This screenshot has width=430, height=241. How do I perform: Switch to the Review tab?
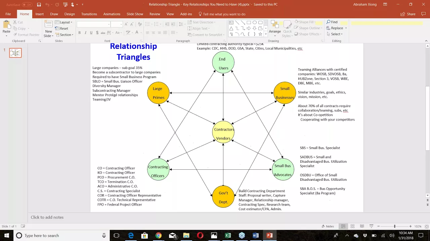point(155,14)
